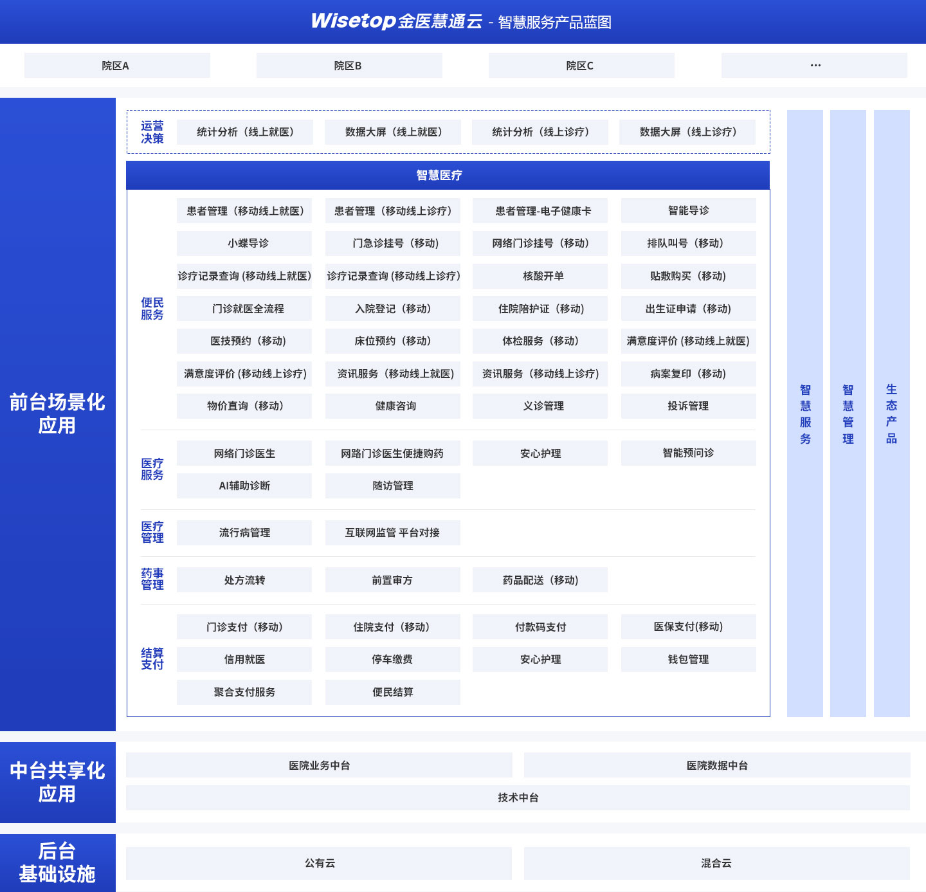The width and height of the screenshot is (926, 892).
Task: Select AI辅助诊断
Action: pos(244,486)
